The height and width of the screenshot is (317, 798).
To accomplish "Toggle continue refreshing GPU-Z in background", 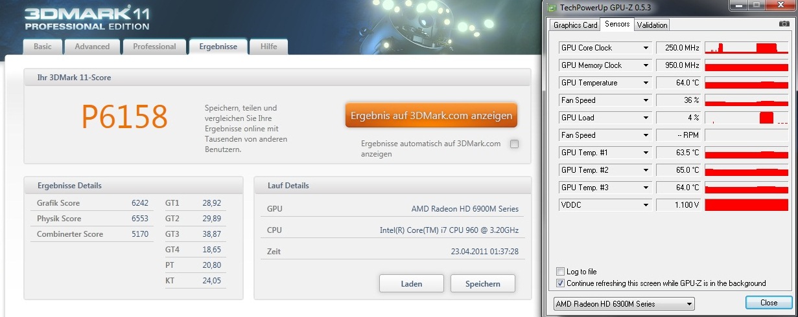I will pyautogui.click(x=560, y=283).
